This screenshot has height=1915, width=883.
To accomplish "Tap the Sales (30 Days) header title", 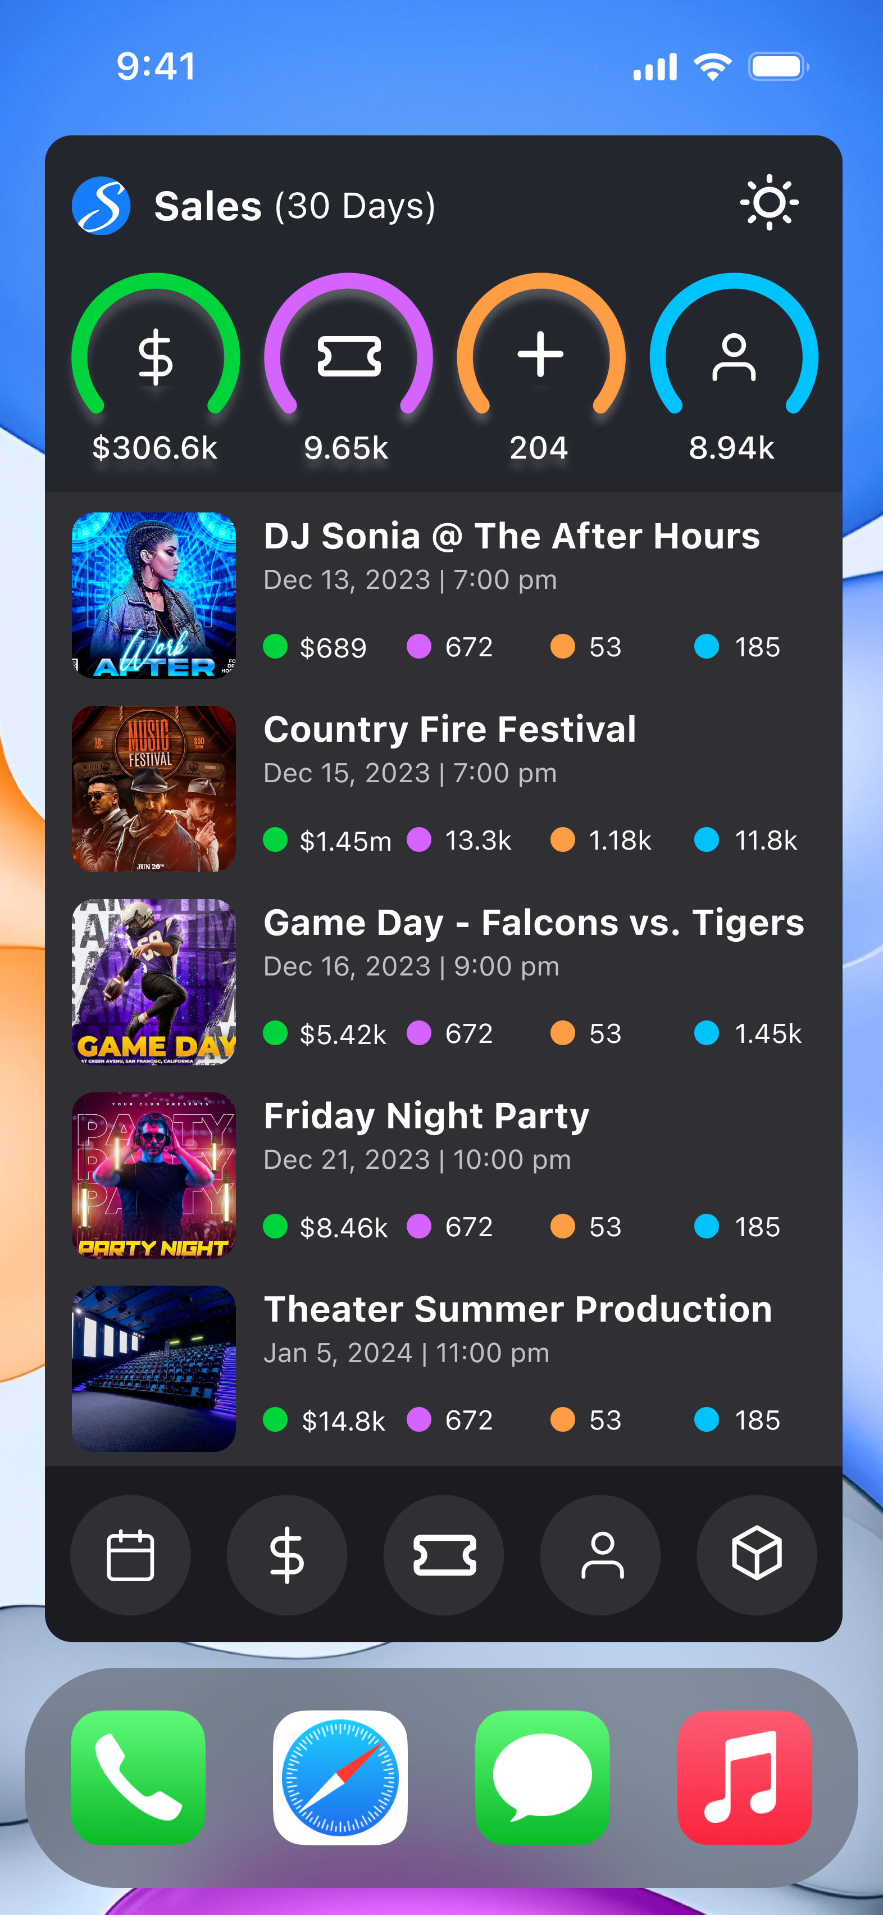I will tap(294, 206).
